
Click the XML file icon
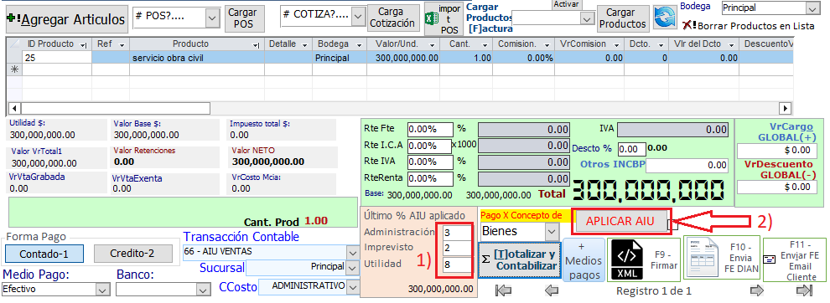(627, 259)
